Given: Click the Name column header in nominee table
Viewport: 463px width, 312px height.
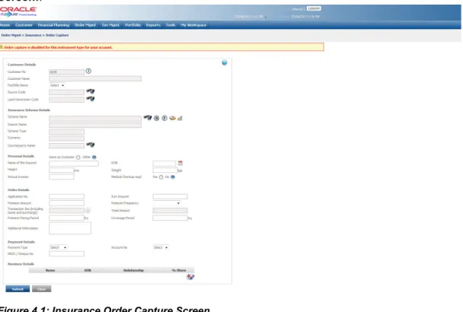Looking at the screenshot, I should pyautogui.click(x=50, y=270).
